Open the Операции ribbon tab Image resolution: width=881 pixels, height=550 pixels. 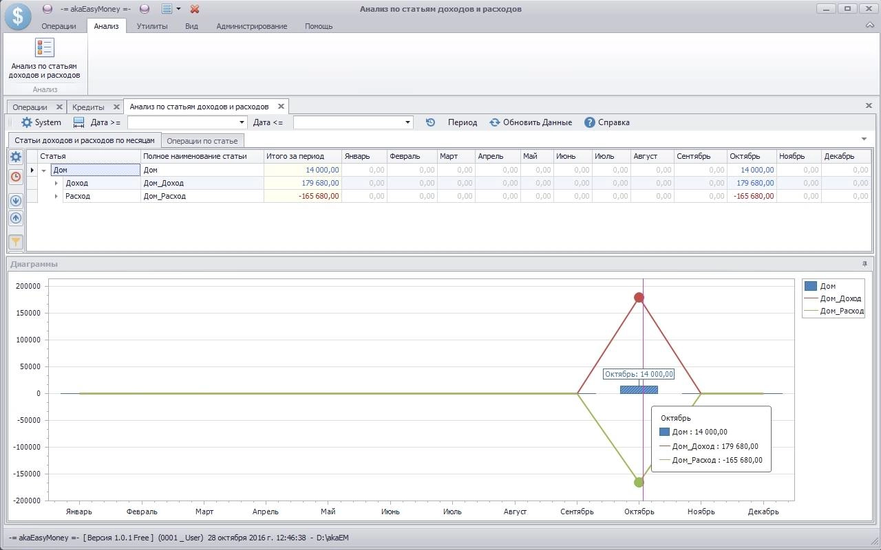tap(59, 26)
